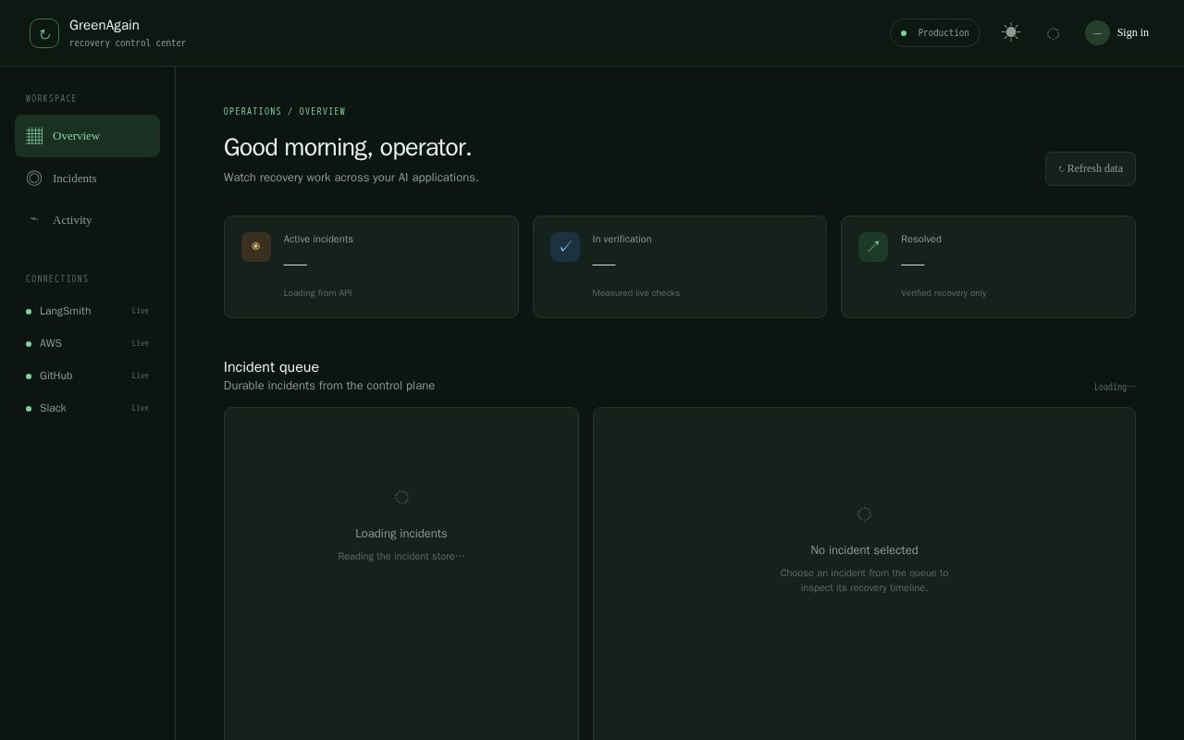
Task: Click the Slack green status dot
Action: point(29,409)
